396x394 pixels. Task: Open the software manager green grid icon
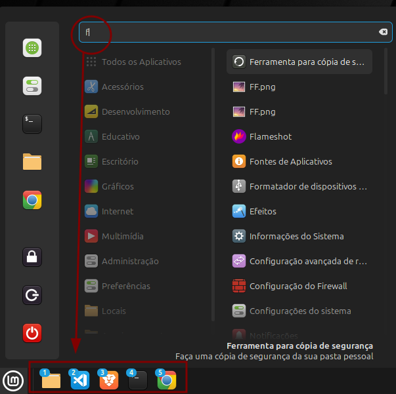coord(32,48)
